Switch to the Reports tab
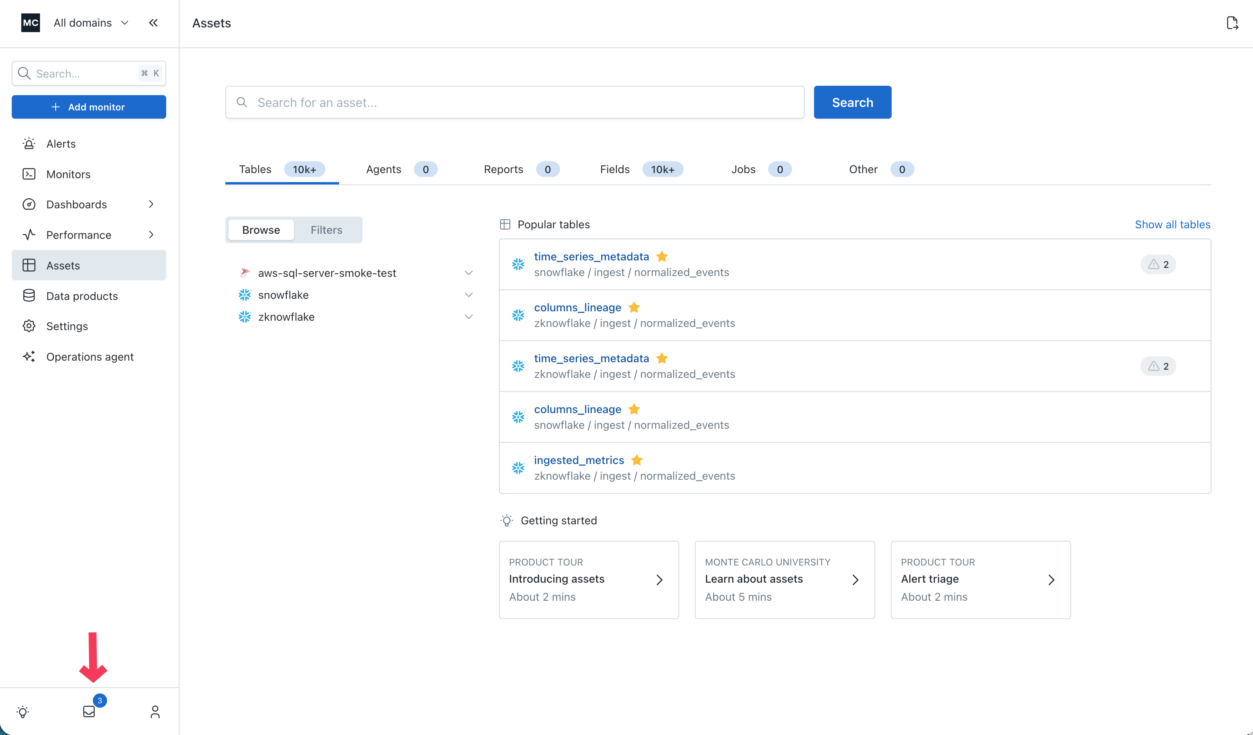The height and width of the screenshot is (735, 1253). click(503, 169)
